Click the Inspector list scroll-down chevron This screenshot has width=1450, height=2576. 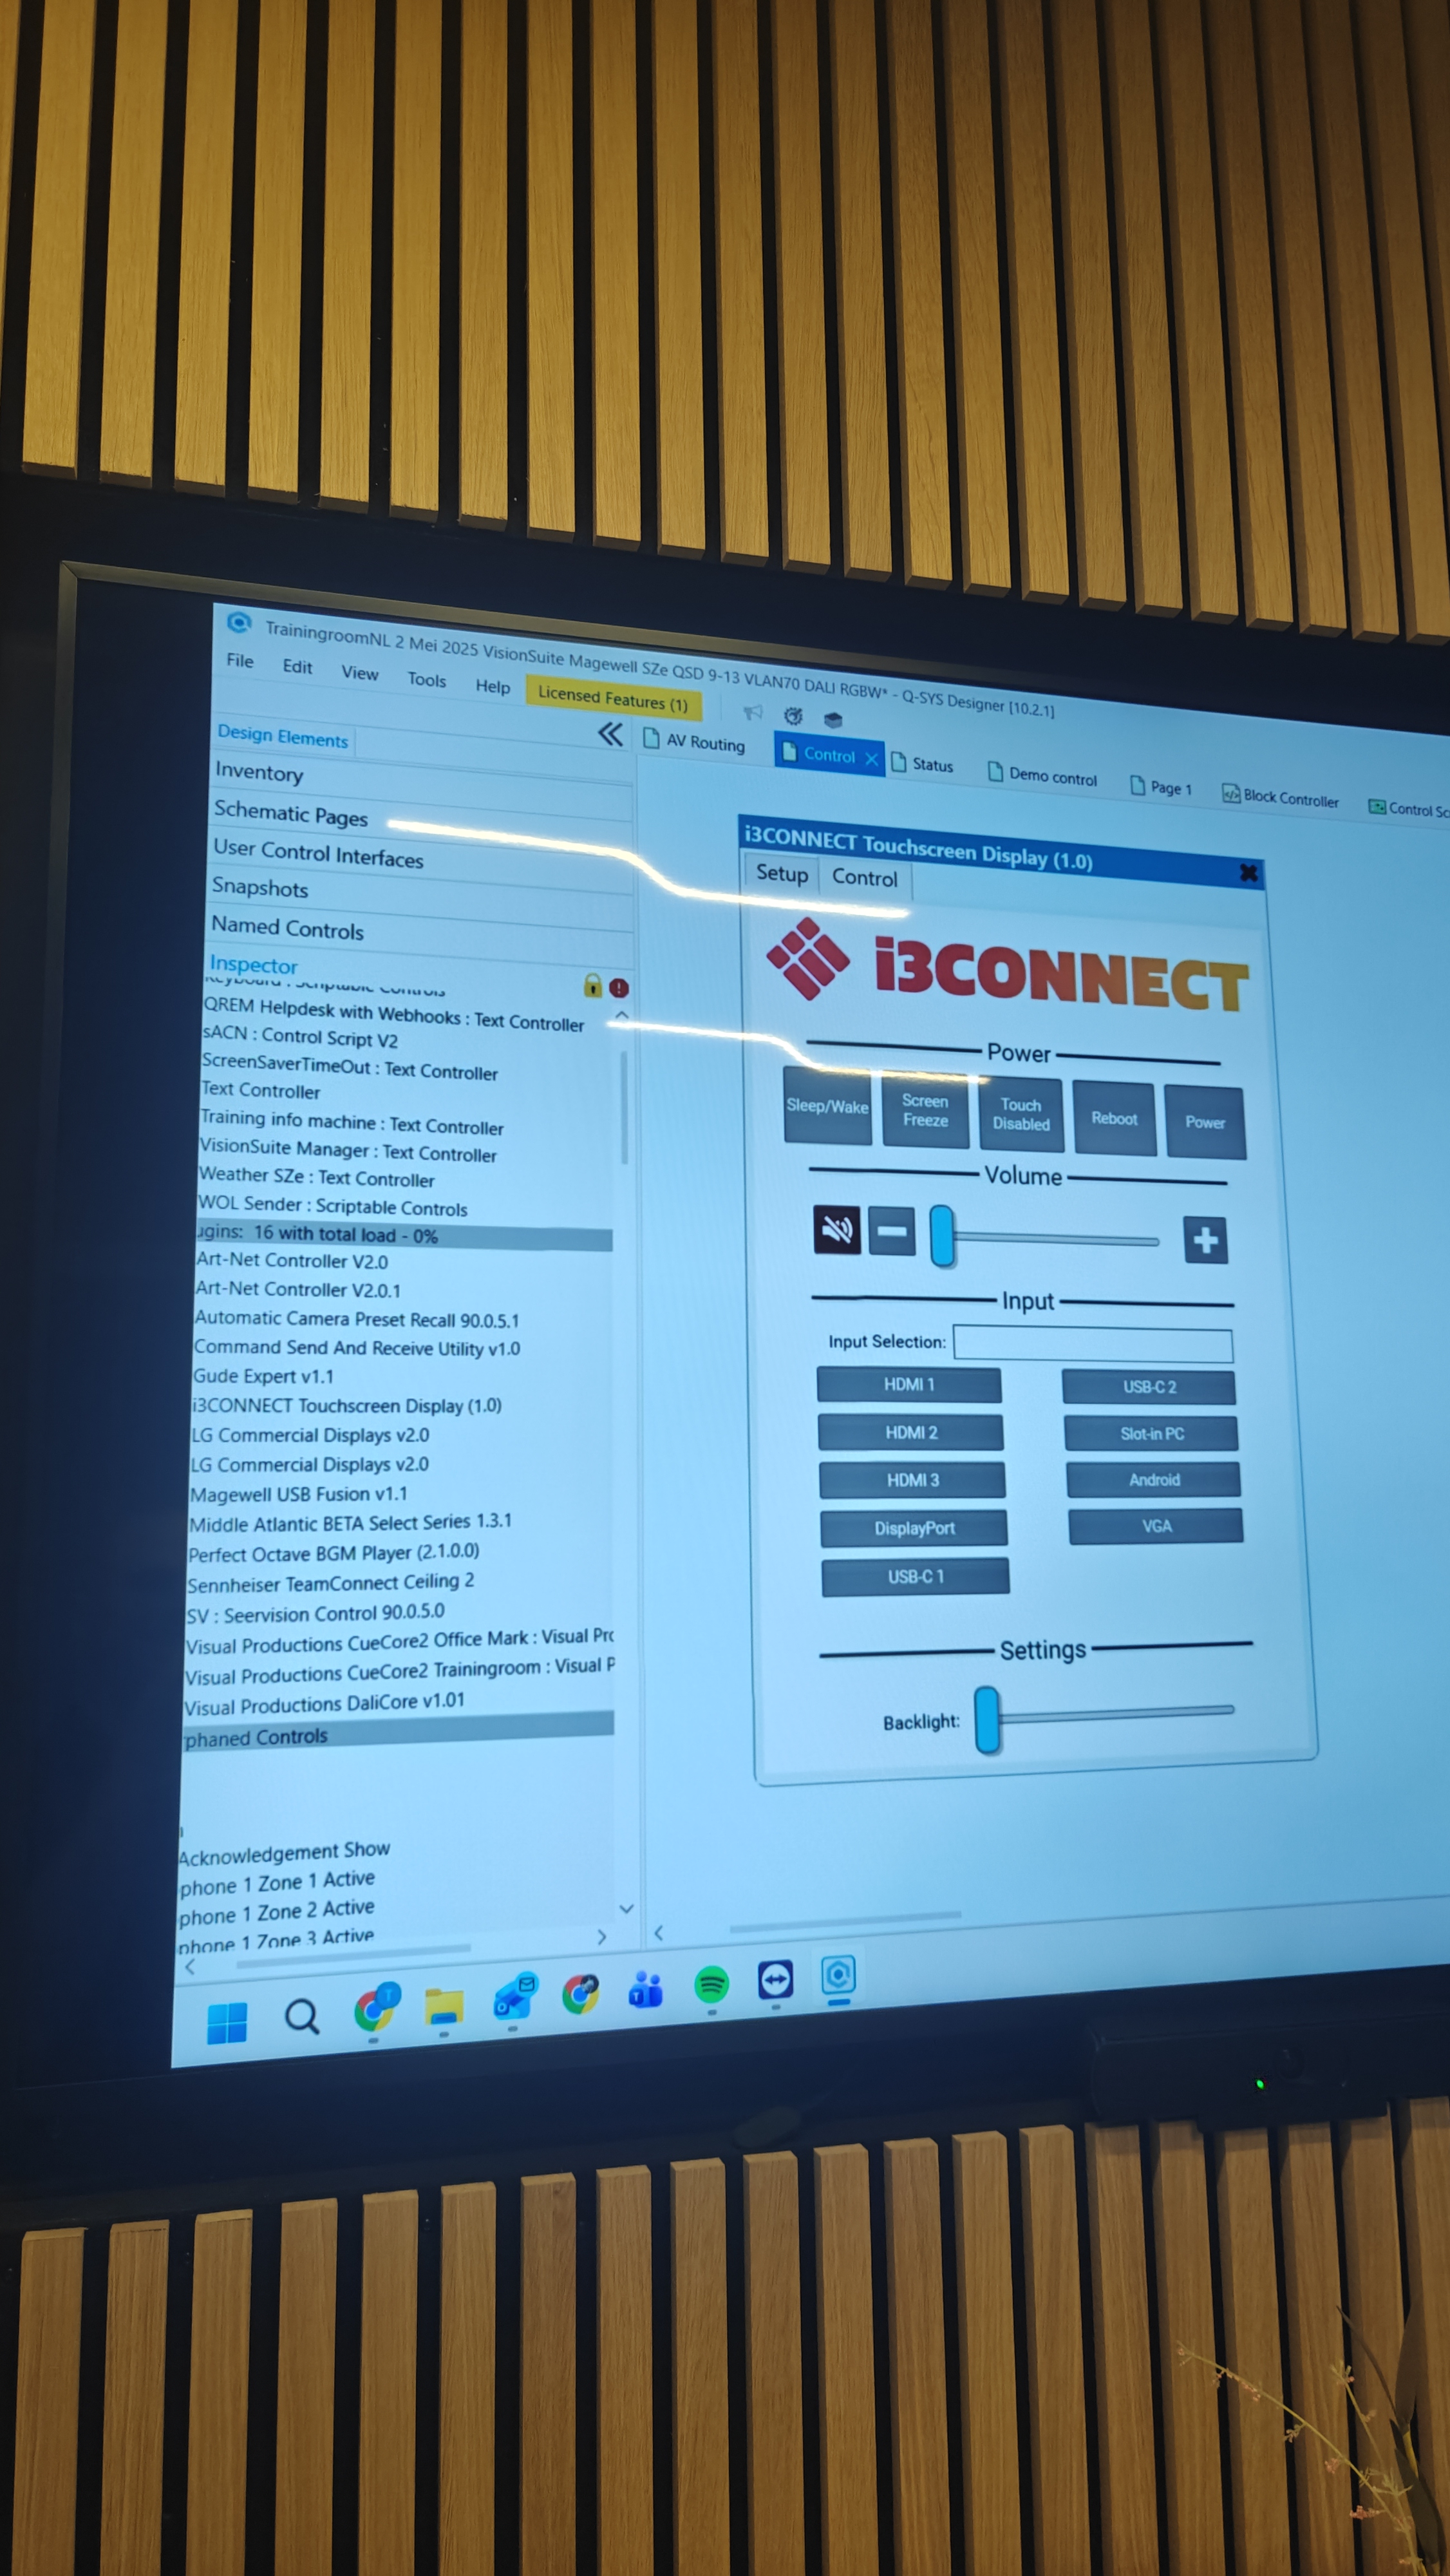[626, 1908]
